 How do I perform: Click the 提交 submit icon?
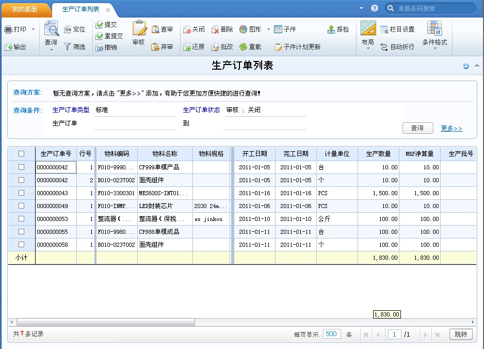[x=99, y=25]
